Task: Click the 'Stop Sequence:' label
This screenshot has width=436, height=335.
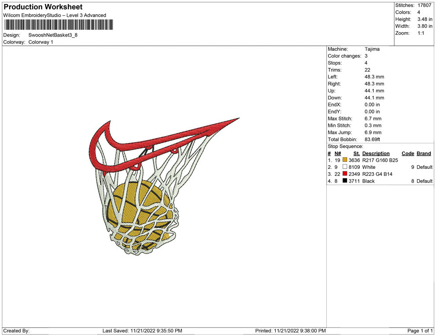Action: tap(345, 146)
